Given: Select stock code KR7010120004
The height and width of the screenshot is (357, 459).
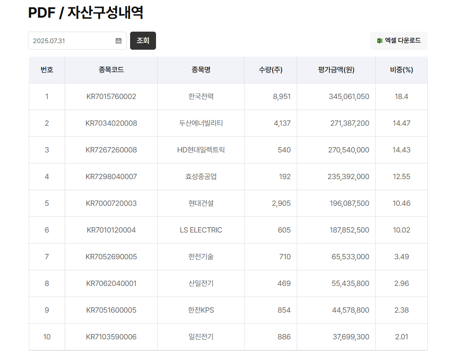Looking at the screenshot, I should (111, 230).
